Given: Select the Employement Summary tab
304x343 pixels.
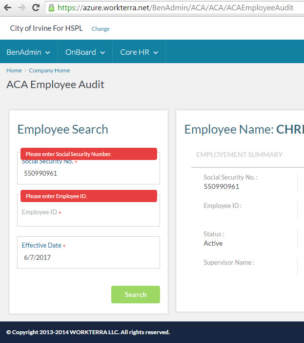Looking at the screenshot, I should coord(239,155).
